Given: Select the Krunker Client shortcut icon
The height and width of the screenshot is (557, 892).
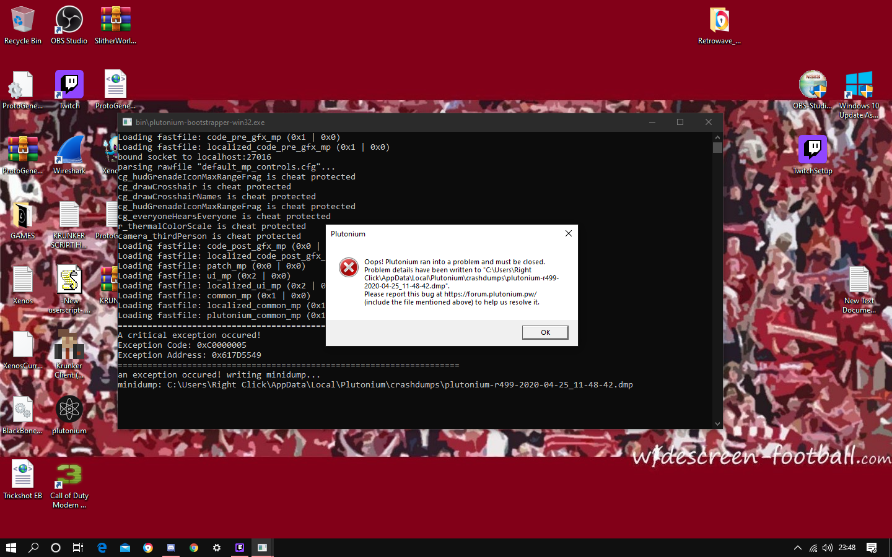Looking at the screenshot, I should click(69, 355).
